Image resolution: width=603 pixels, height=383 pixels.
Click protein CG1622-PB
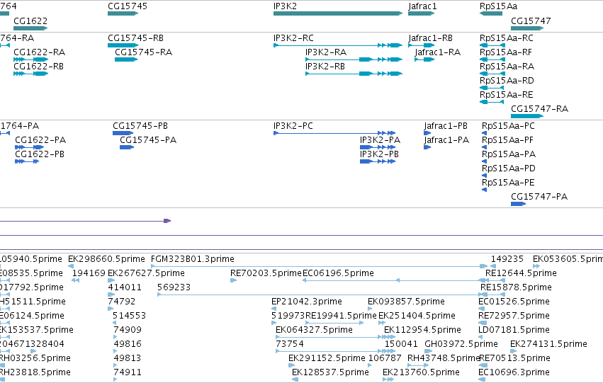[40, 154]
